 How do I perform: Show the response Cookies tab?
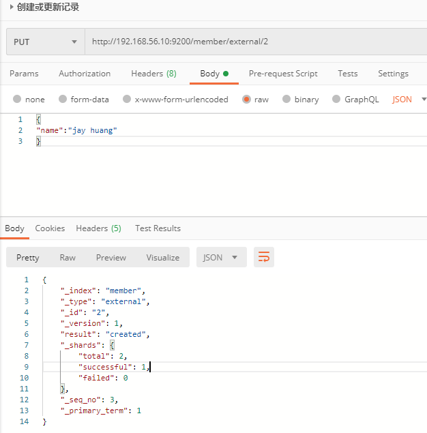[50, 228]
